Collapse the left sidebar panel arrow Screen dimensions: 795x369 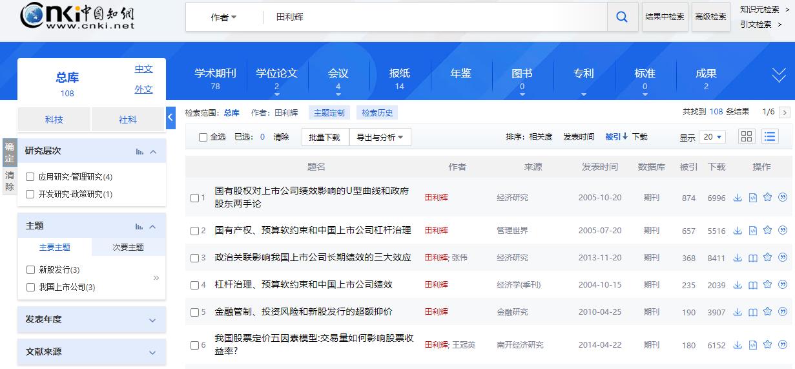click(x=170, y=118)
